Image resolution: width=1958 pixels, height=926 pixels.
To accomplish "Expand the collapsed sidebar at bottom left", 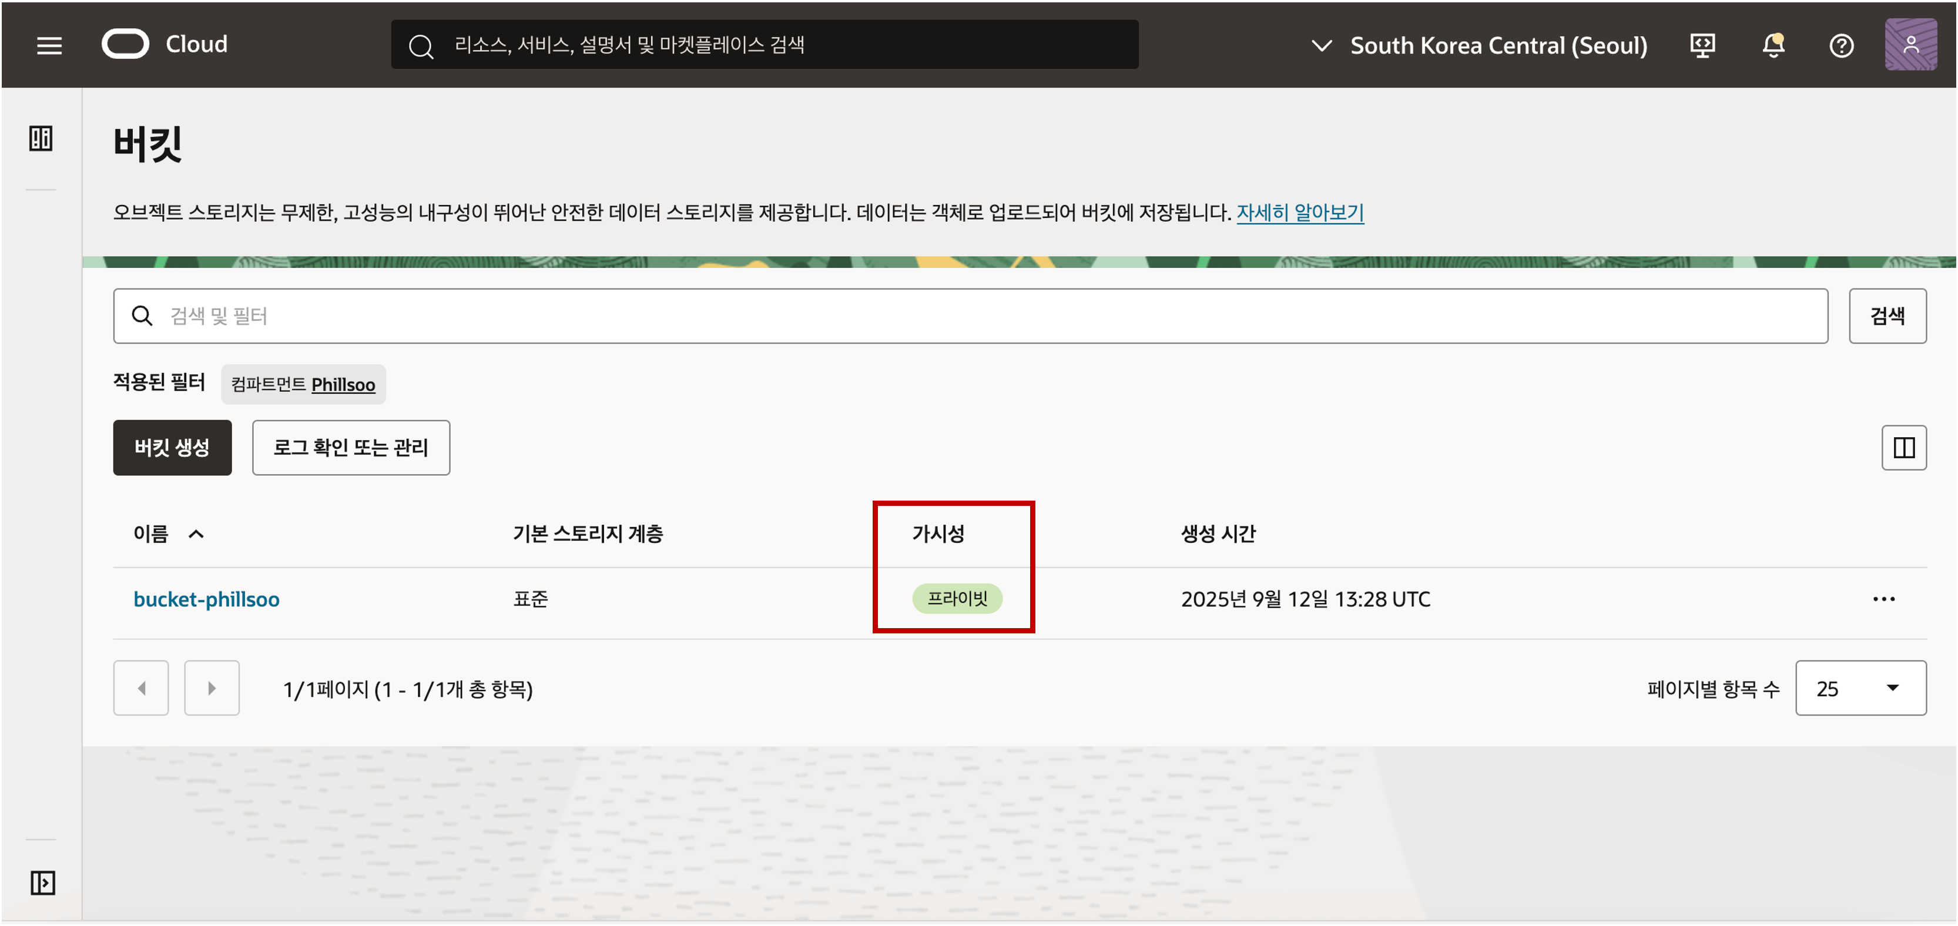I will [x=42, y=883].
